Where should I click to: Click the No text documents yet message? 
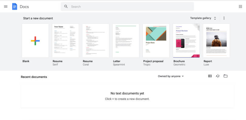pos(127,93)
